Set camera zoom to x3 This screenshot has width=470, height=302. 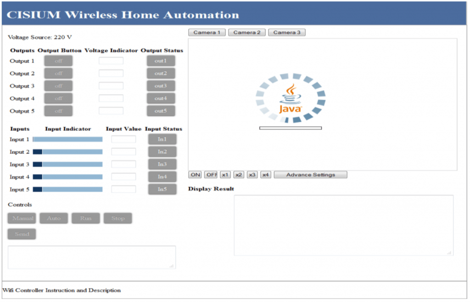[252, 175]
